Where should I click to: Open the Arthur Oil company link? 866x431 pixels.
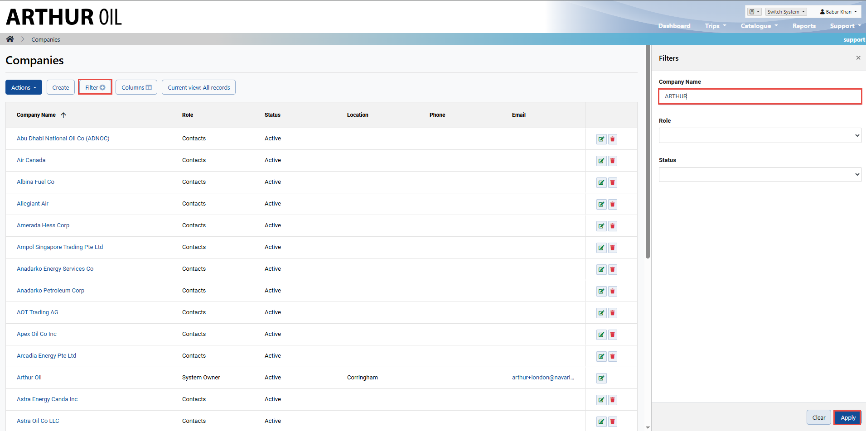(x=29, y=378)
